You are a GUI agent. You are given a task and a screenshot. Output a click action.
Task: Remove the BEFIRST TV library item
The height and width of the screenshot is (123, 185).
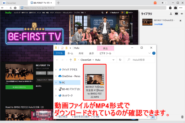(x=180, y=21)
